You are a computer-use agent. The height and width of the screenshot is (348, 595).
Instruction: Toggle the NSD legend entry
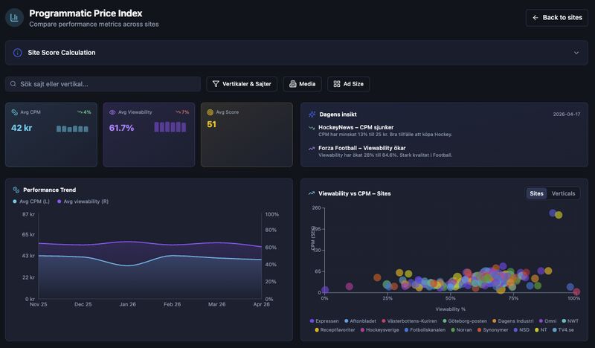pos(521,330)
